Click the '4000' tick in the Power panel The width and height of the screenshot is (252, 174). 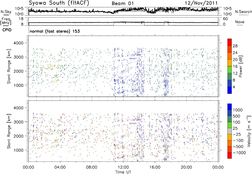pos(18,43)
